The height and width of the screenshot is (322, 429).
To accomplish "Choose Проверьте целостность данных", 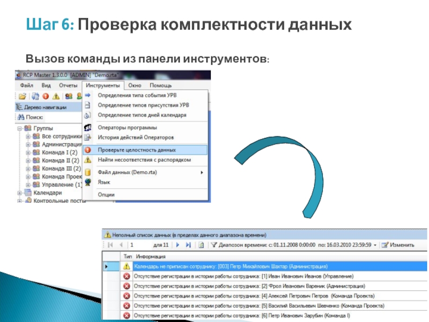I will click(x=145, y=150).
